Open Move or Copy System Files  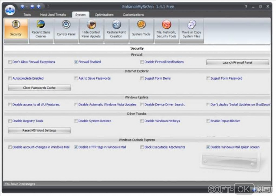192,31
